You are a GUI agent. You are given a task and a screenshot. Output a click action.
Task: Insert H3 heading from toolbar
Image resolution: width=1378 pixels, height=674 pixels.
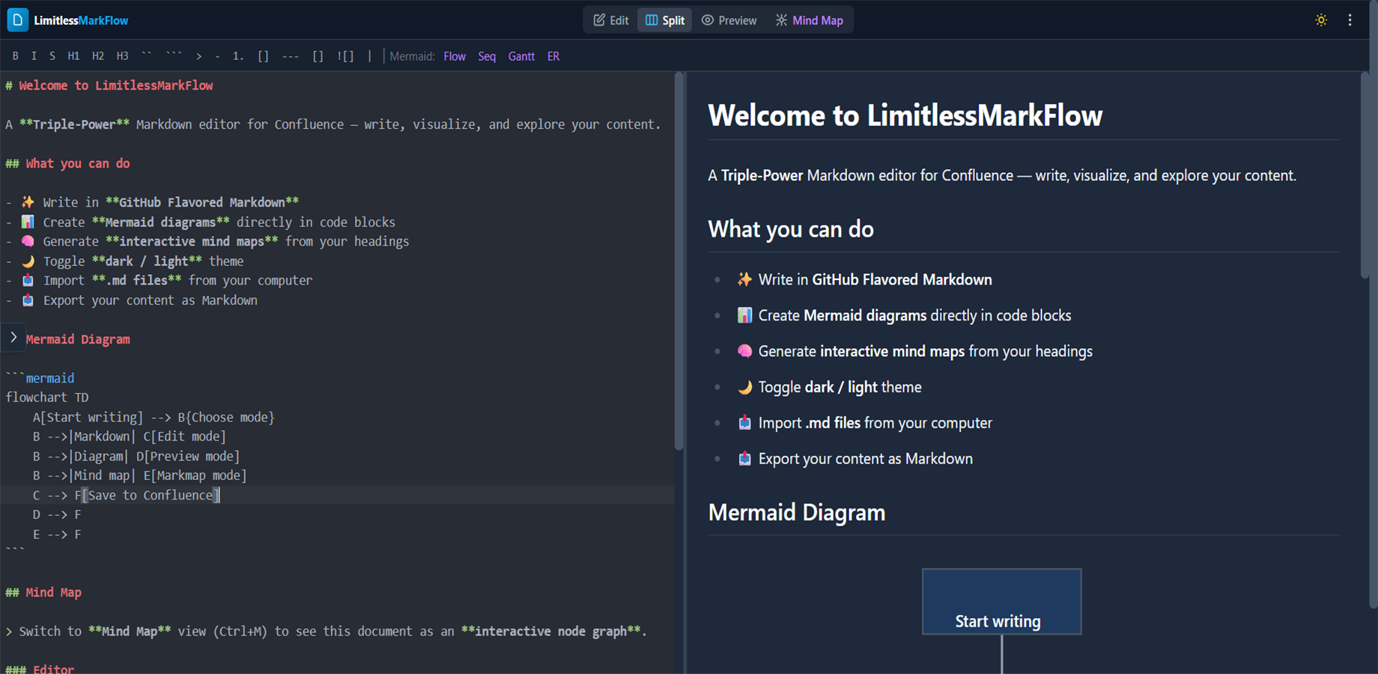(x=122, y=56)
